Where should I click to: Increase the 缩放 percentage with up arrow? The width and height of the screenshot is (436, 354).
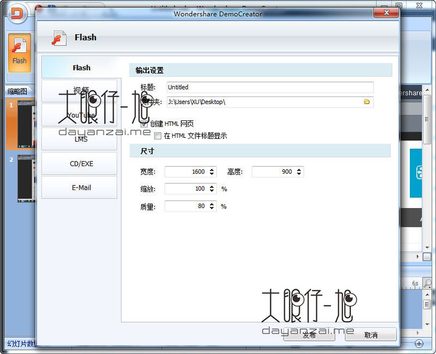point(212,187)
